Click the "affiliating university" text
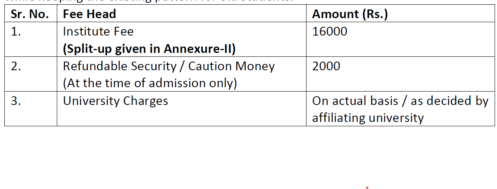 point(368,118)
